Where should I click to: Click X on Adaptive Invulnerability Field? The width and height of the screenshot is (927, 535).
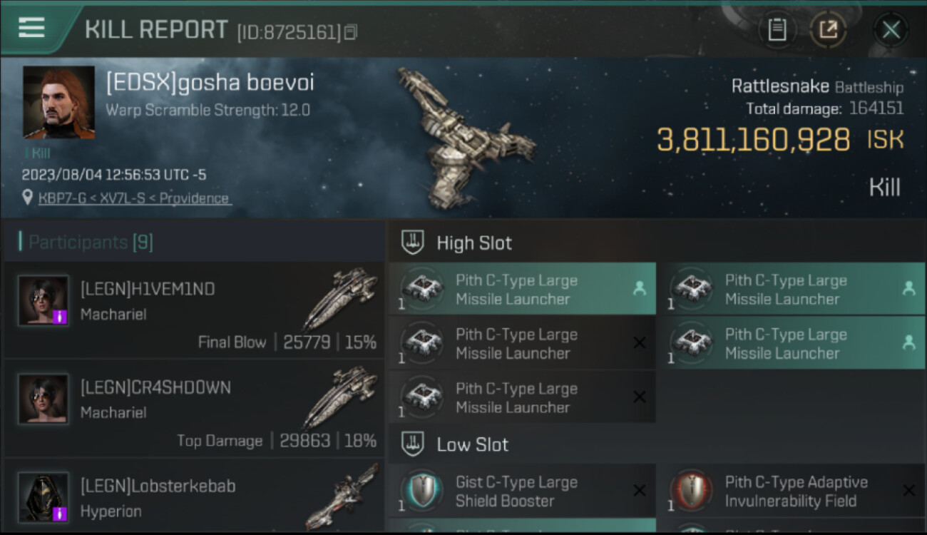908,490
